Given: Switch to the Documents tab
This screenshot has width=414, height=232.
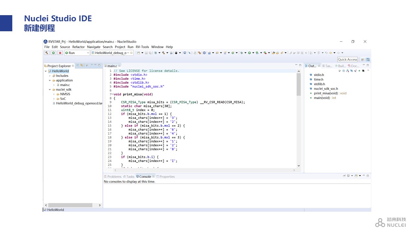Looking at the screenshot, I should pos(354,66).
